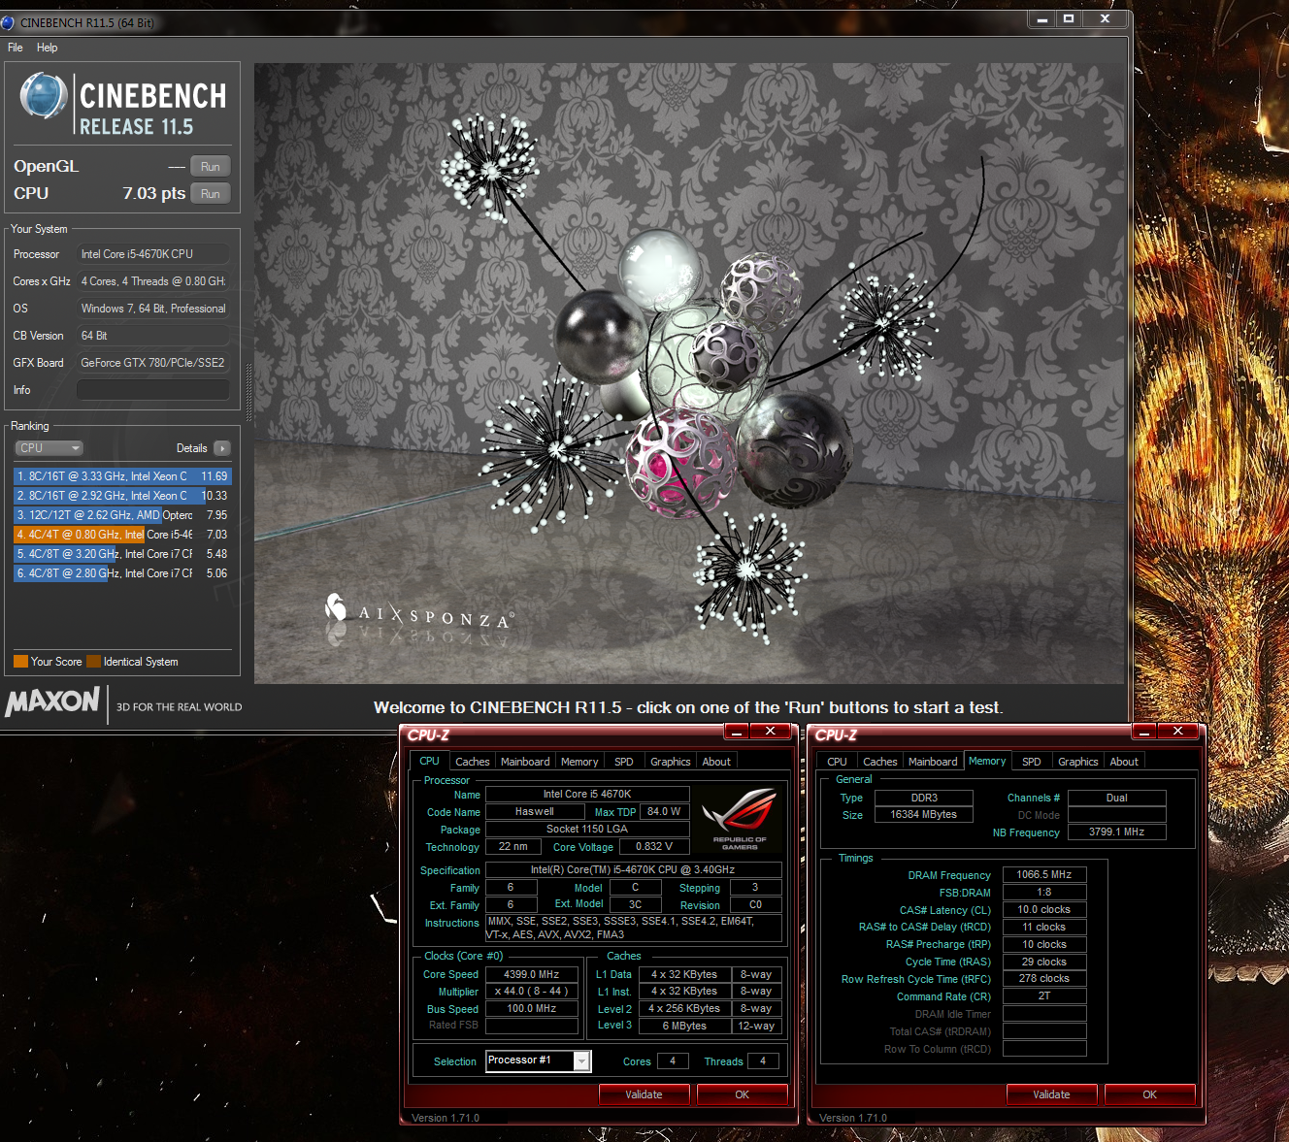Run the OpenGL benchmark test
Screen dimensions: 1289x1142
coord(211,167)
